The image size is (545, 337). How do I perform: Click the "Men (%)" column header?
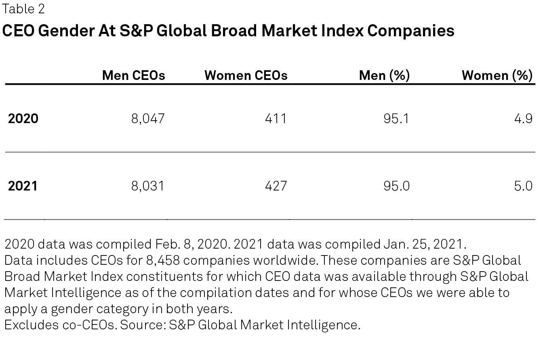click(384, 75)
